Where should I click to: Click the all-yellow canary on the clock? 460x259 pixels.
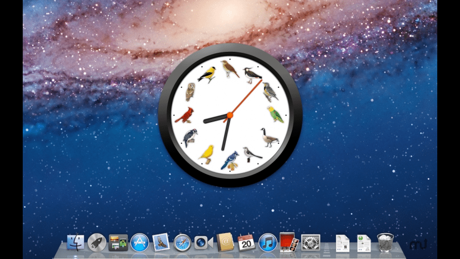click(x=207, y=154)
